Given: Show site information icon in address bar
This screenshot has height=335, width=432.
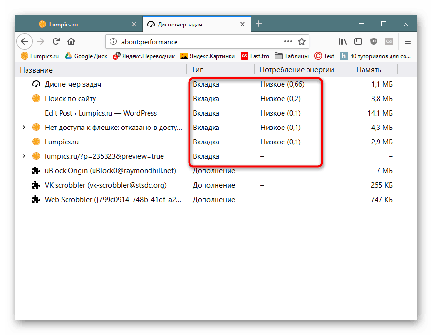Looking at the screenshot, I should tap(113, 41).
